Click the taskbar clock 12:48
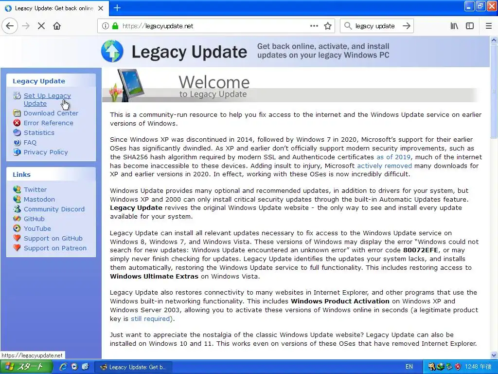 (479, 367)
